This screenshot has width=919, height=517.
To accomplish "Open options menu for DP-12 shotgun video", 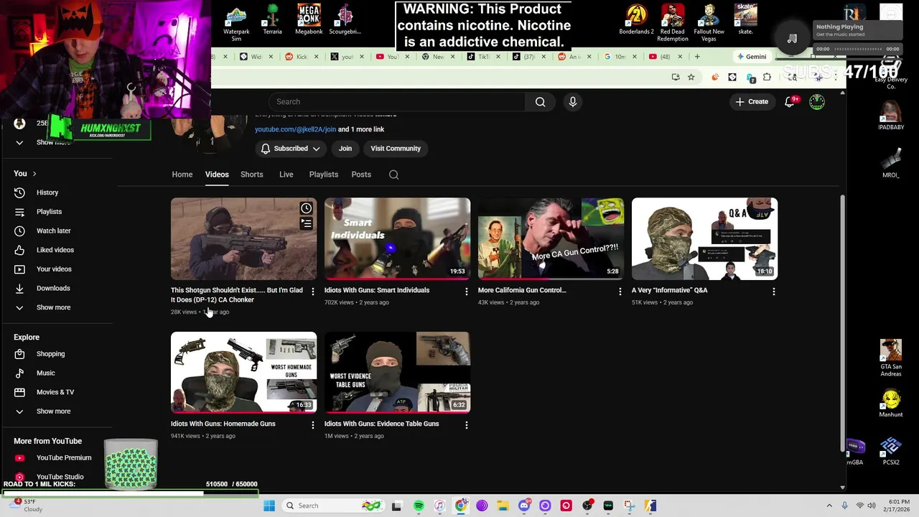I will pyautogui.click(x=312, y=292).
